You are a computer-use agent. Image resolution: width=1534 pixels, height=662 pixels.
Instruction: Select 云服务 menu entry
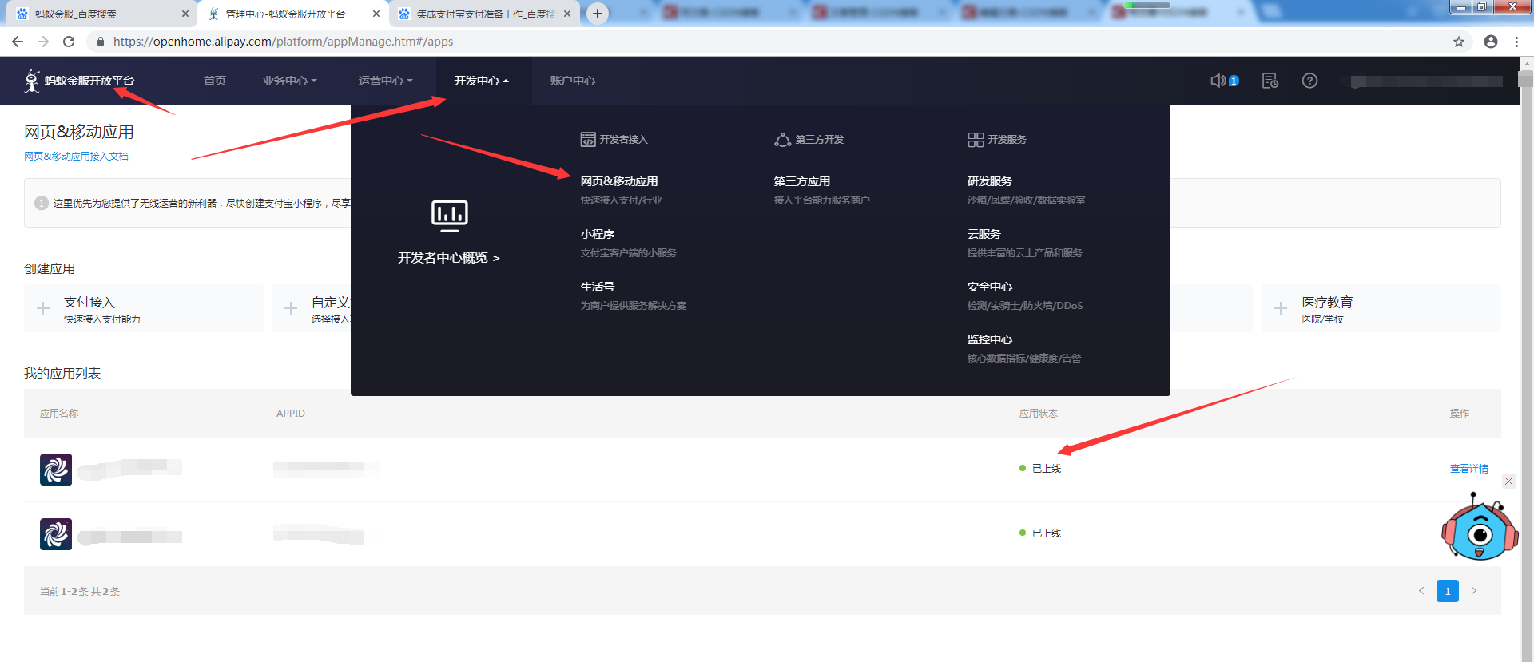click(984, 234)
